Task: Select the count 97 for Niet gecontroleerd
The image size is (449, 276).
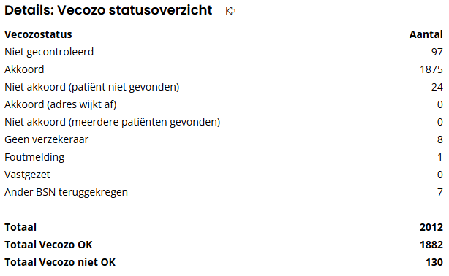Action: coord(437,52)
